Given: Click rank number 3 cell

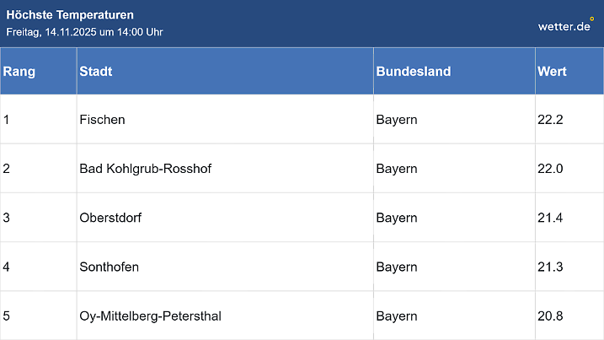Looking at the screenshot, I should 7,218.
